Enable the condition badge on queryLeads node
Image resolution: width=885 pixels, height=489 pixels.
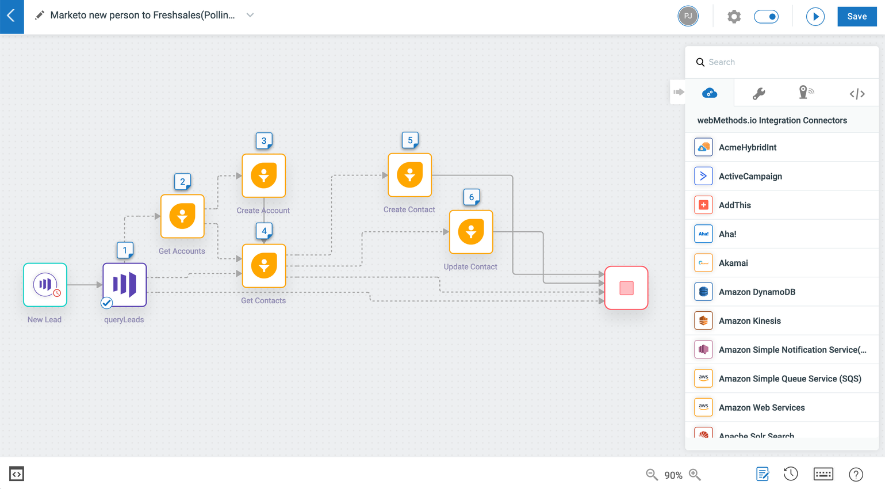click(106, 301)
